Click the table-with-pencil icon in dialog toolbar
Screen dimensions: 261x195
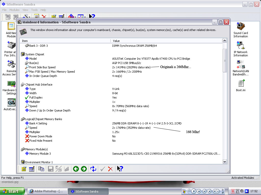click(32, 169)
